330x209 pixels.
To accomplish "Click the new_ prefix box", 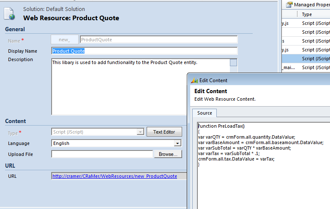I will (64, 40).
